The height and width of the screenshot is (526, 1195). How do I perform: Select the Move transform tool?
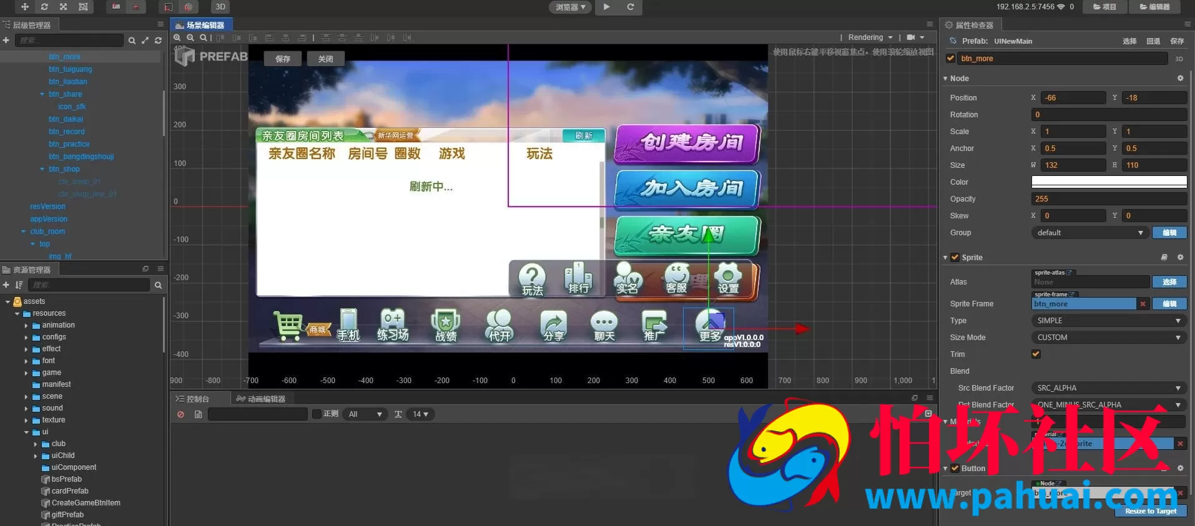(25, 7)
